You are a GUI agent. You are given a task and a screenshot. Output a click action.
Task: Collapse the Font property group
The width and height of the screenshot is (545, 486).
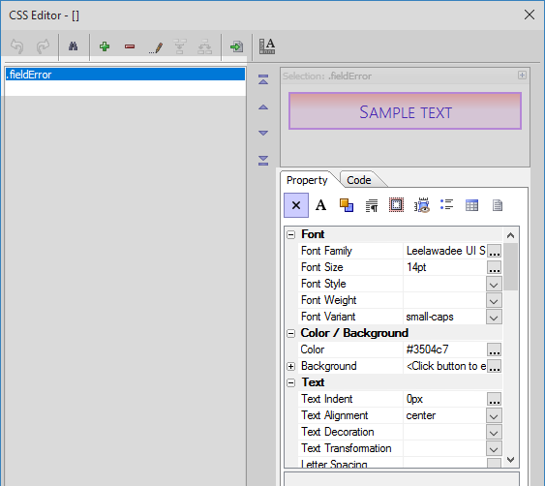(291, 234)
